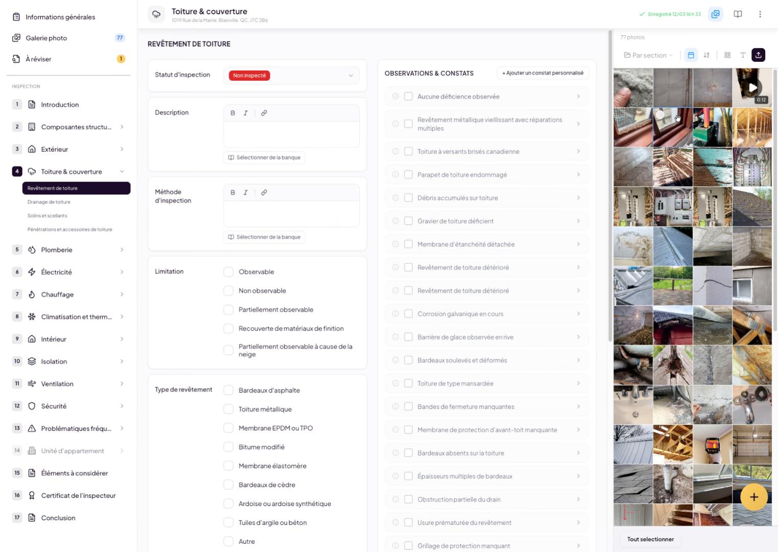Open the Statut d'inspection dropdown
This screenshot has width=778, height=552.
click(x=291, y=76)
